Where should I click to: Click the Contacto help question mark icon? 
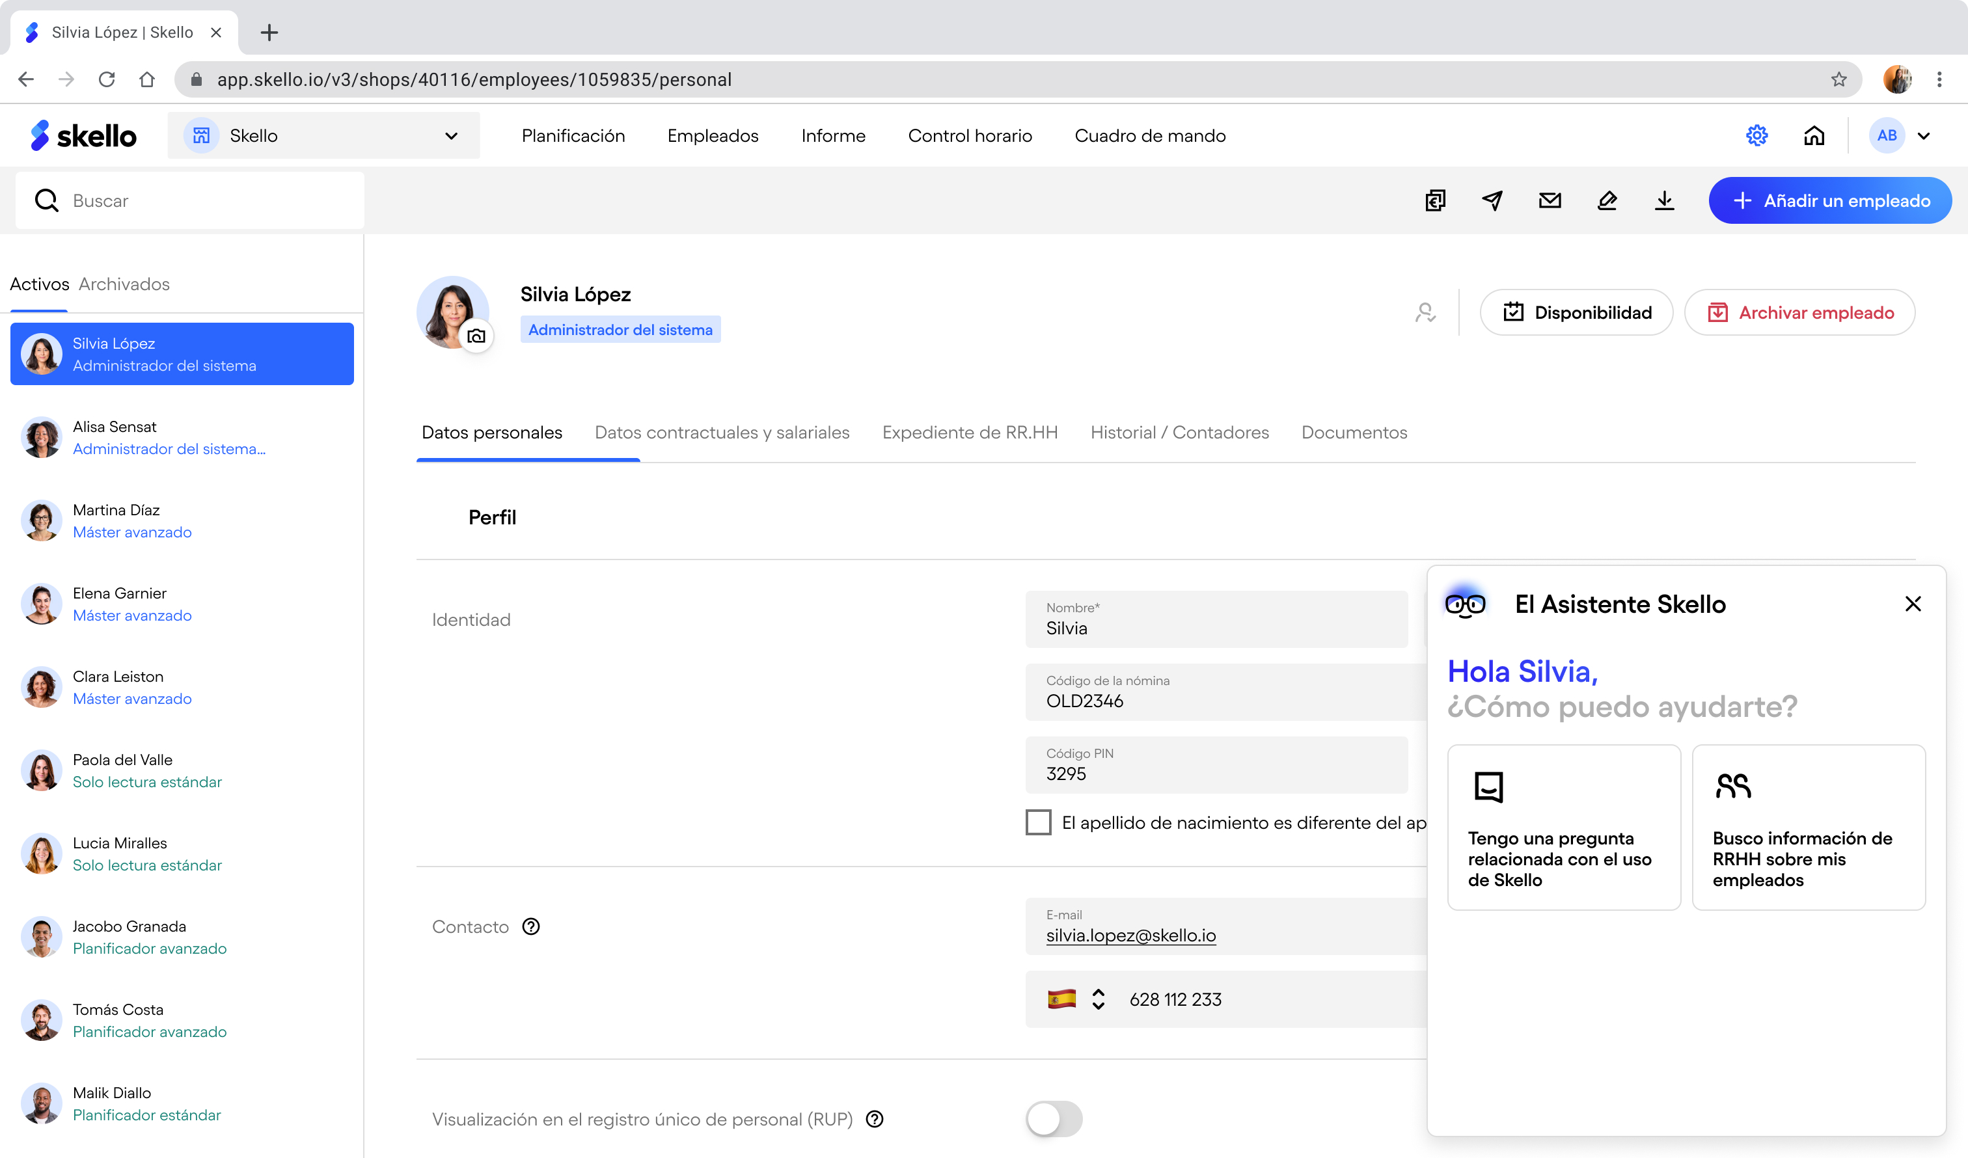point(531,926)
